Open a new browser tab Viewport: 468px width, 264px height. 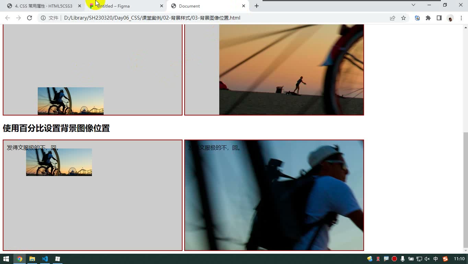pos(257,6)
